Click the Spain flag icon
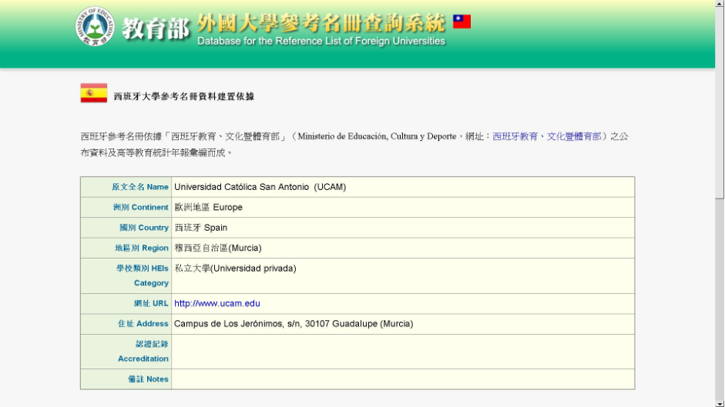725x407 pixels. tap(94, 93)
